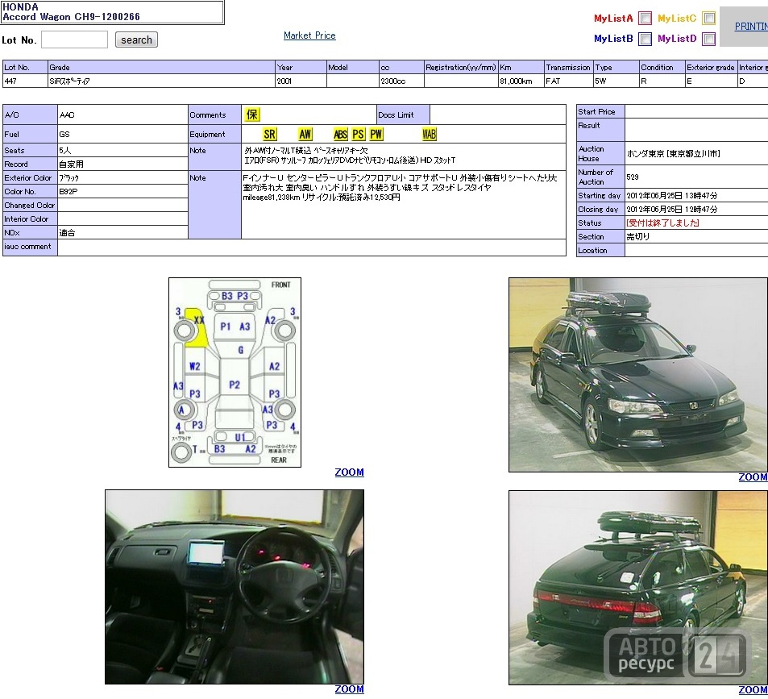Click the auction number 529
This screenshot has height=699, width=768.
633,177
